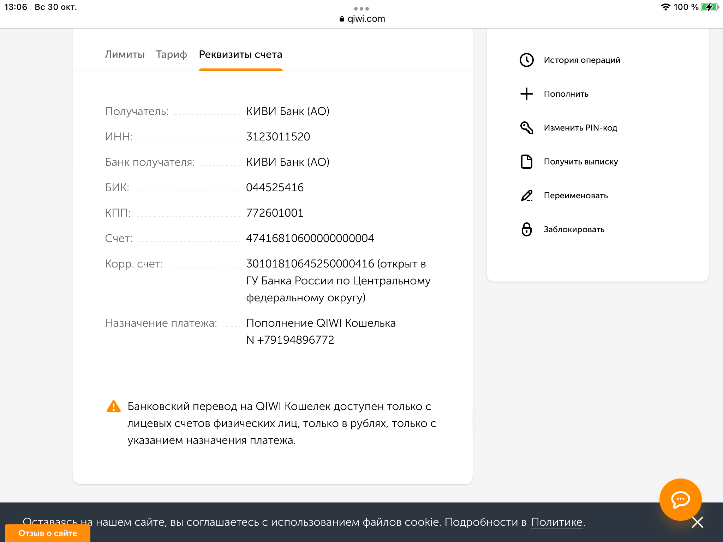Click the Получатель label
This screenshot has width=723, height=542.
click(x=137, y=111)
